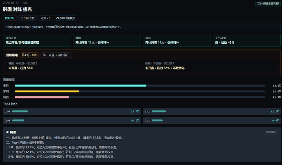Click the 捷克 压力 62% · 不败优先 entry
The width and height of the screenshot is (282, 165).
tap(210, 66)
